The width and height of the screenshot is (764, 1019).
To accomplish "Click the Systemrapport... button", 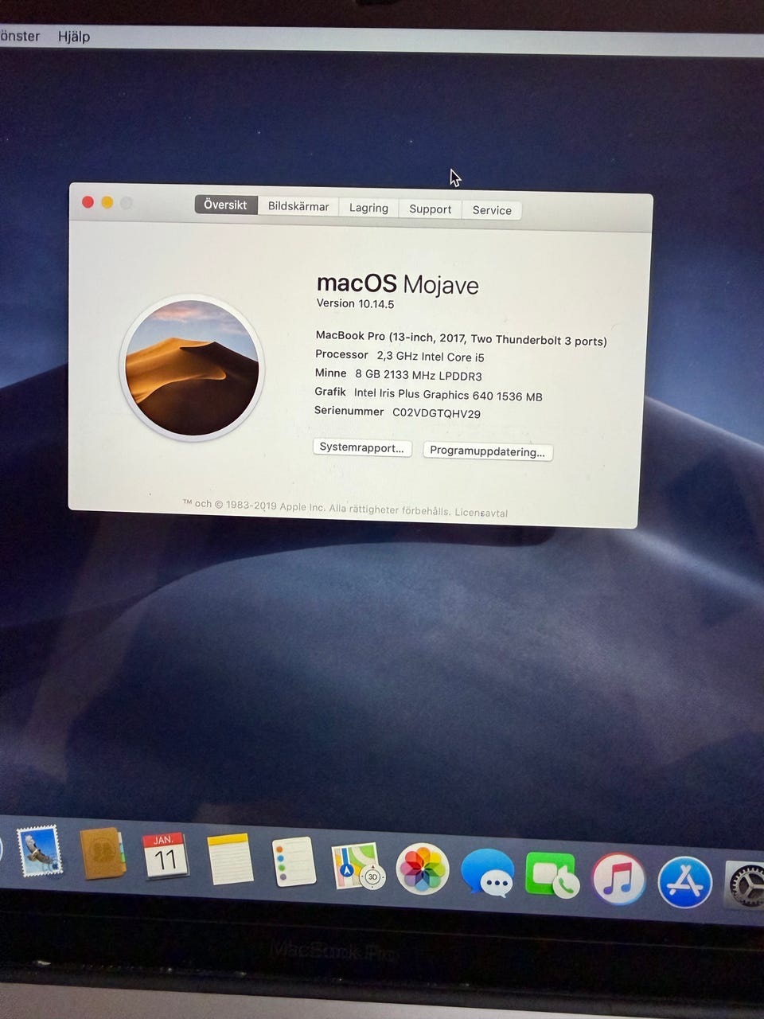I will pyautogui.click(x=362, y=447).
